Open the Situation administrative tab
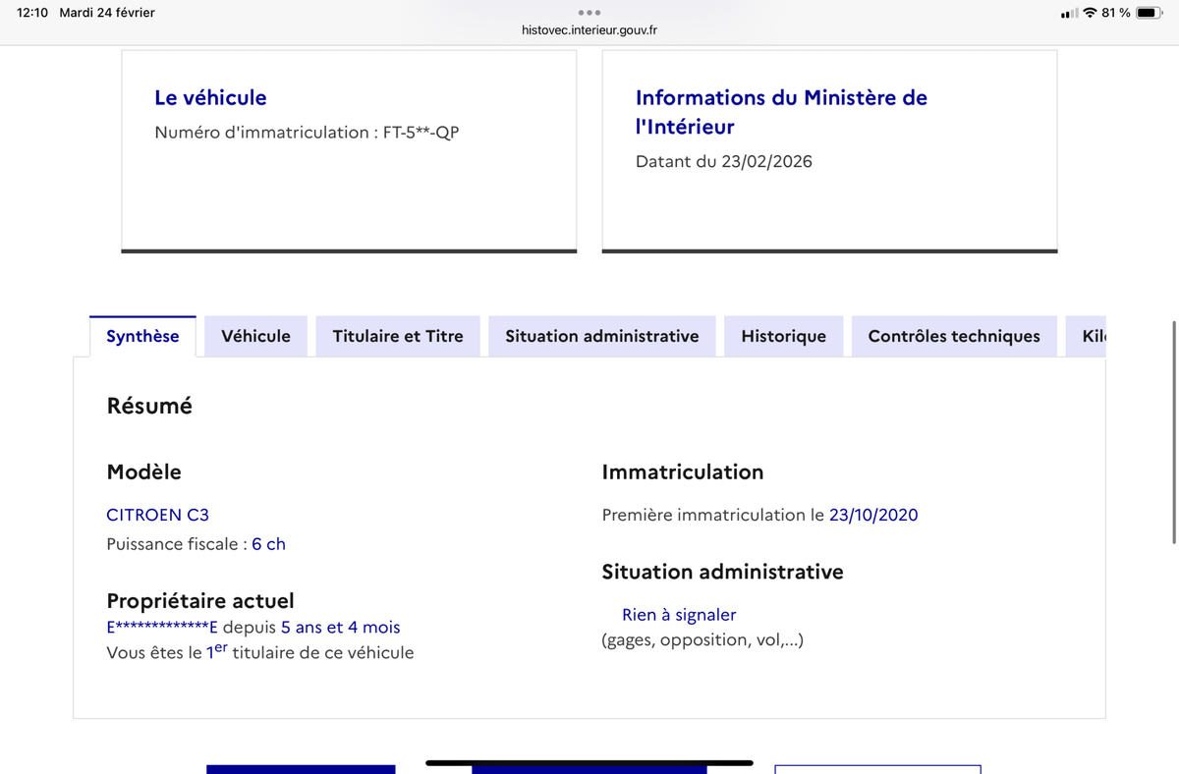The height and width of the screenshot is (774, 1179). [x=601, y=336]
